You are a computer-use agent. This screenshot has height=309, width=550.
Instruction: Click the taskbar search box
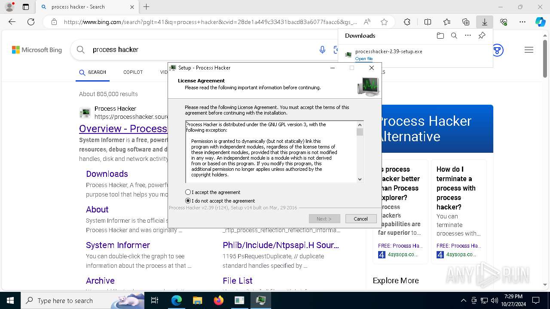(82, 300)
